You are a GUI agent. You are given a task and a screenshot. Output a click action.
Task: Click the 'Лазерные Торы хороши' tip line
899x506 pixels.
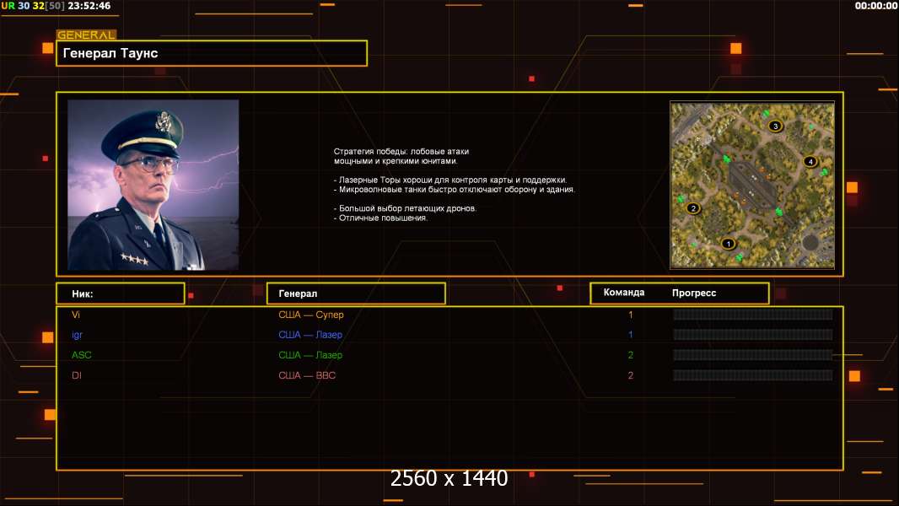coord(450,180)
